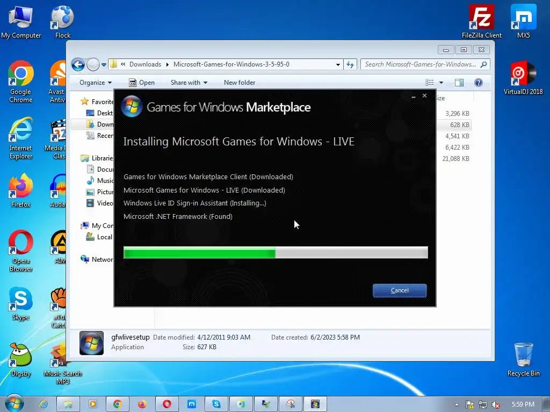Open Internet Explorer from the taskbar
Image resolution: width=550 pixels, height=412 pixels.
coord(44,404)
